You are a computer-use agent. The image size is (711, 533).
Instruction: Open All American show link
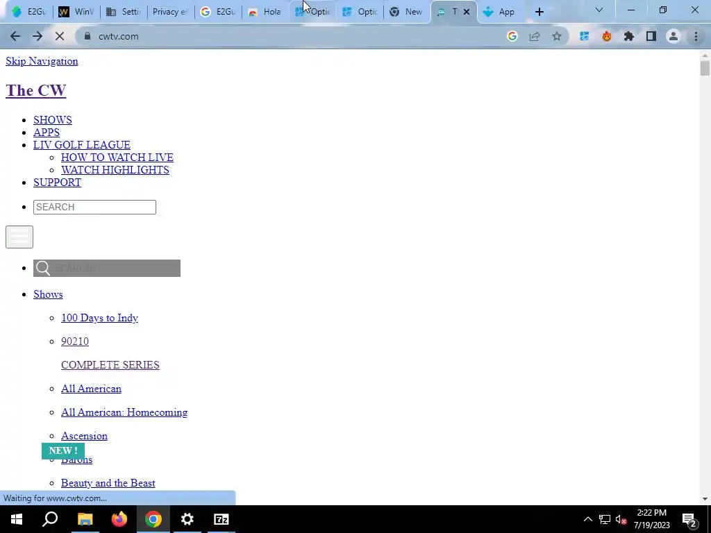[91, 389]
